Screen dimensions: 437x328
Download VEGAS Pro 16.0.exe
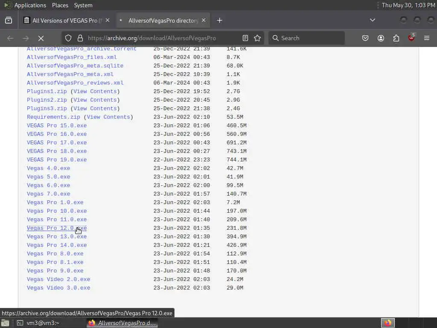57,134
